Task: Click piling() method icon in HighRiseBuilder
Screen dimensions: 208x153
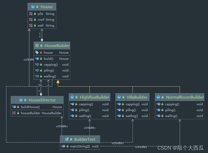Action: [72, 110]
